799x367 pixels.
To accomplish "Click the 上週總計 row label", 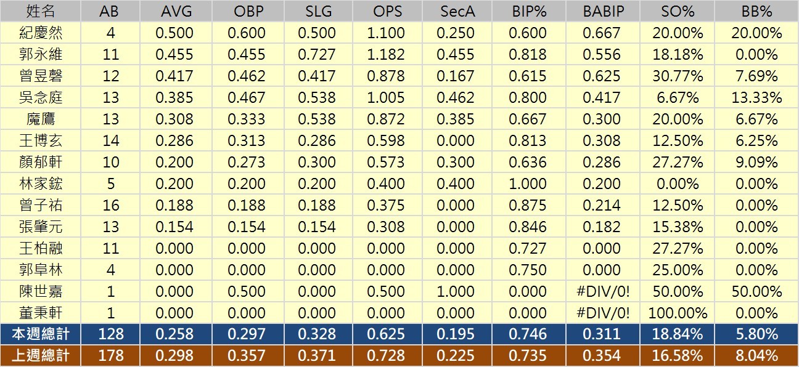I will tap(41, 356).
